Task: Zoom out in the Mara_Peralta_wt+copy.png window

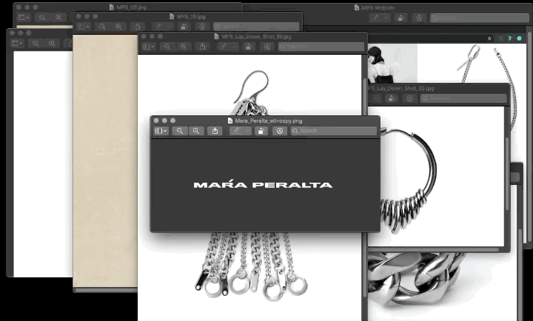Action: (180, 131)
